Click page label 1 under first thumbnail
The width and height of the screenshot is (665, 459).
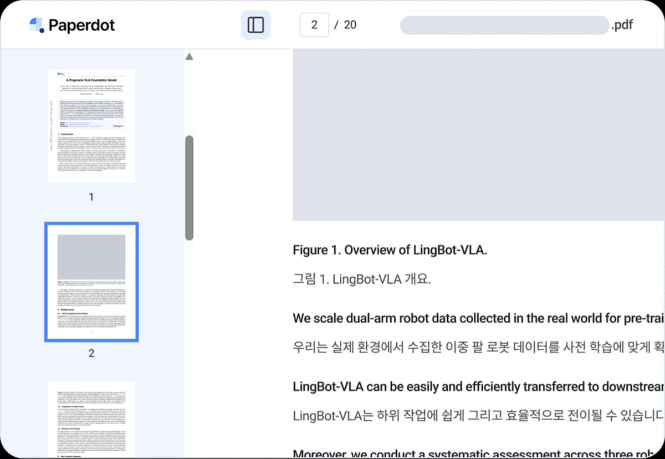point(91,197)
